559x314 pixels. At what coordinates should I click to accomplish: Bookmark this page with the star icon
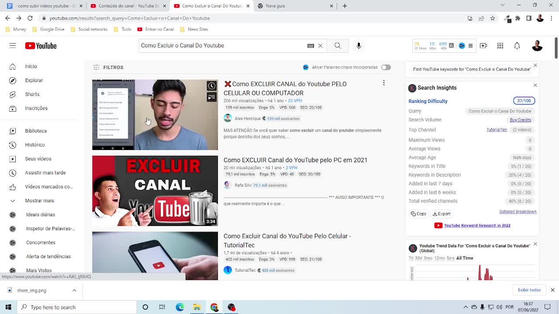point(493,18)
